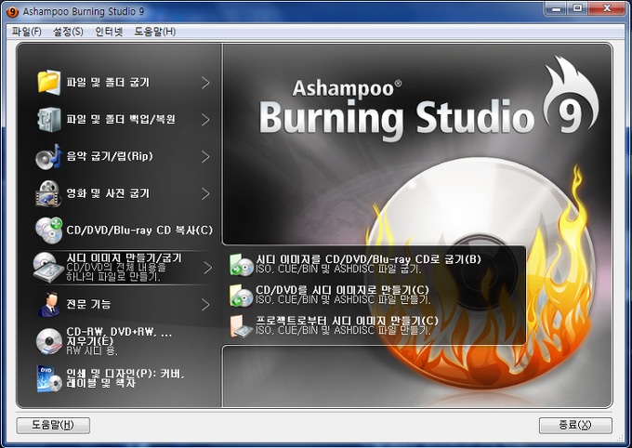Close the Ashampoo Burning Studio window
The image size is (632, 448).
click(607, 8)
